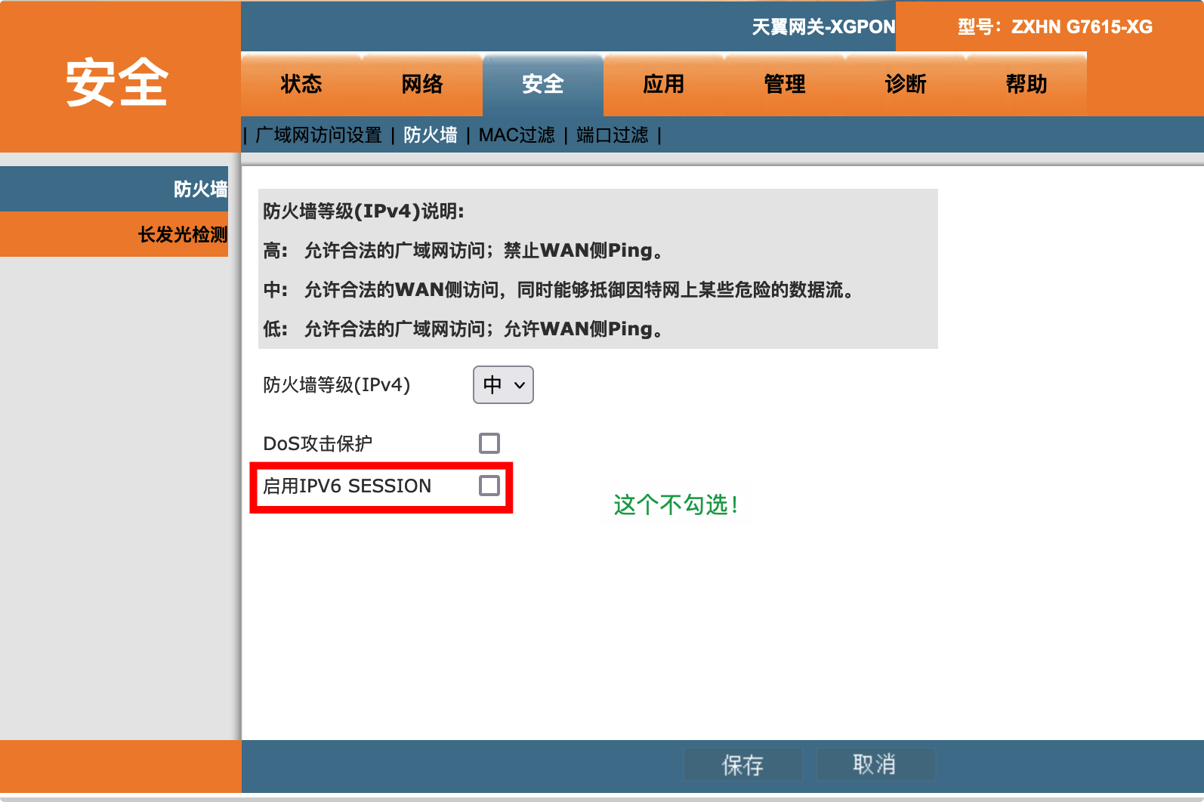Enable the DoS攻击保护 checkbox

click(x=489, y=443)
